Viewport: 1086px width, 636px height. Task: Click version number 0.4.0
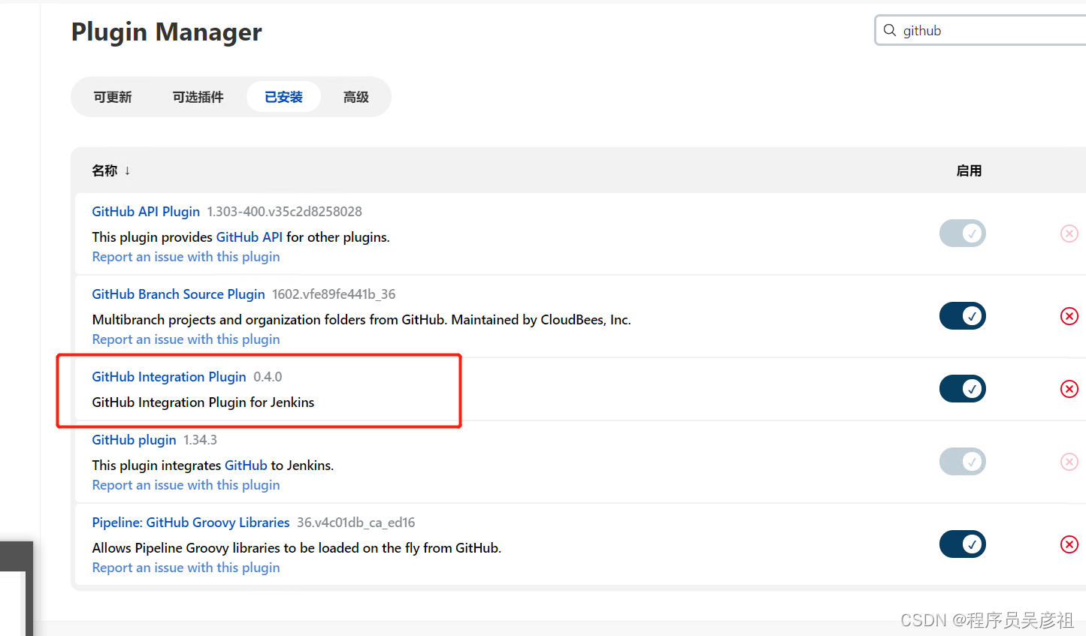tap(268, 377)
